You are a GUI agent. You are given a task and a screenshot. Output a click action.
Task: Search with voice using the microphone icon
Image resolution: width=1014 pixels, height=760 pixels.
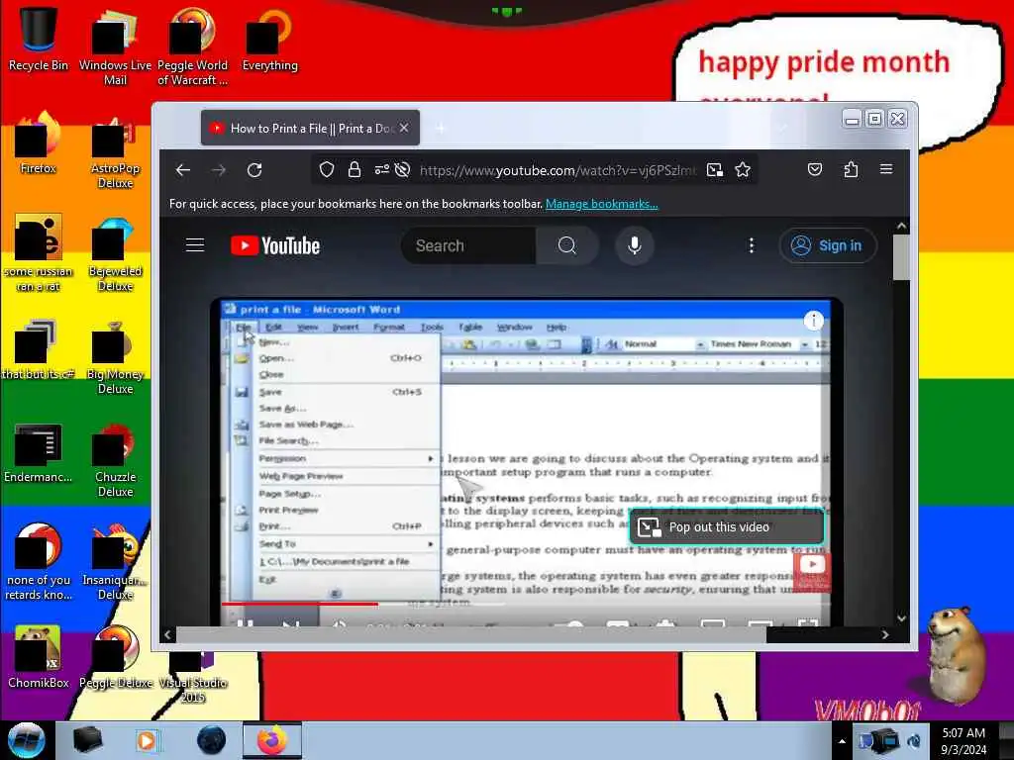(635, 245)
